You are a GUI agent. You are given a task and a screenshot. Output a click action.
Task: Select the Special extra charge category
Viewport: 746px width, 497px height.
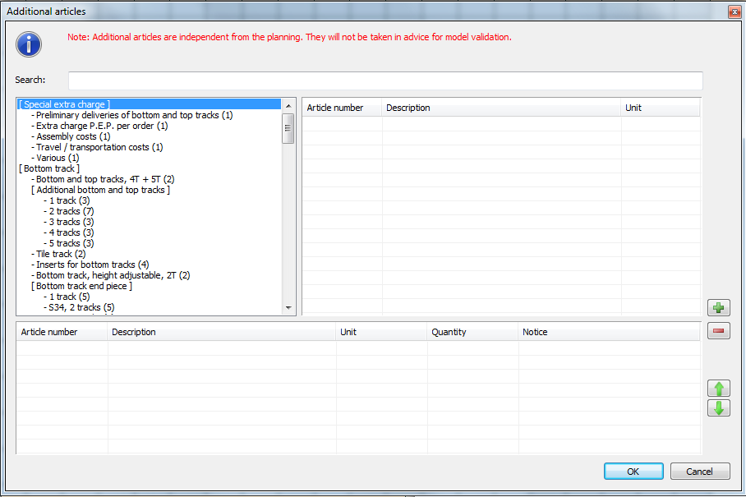64,104
